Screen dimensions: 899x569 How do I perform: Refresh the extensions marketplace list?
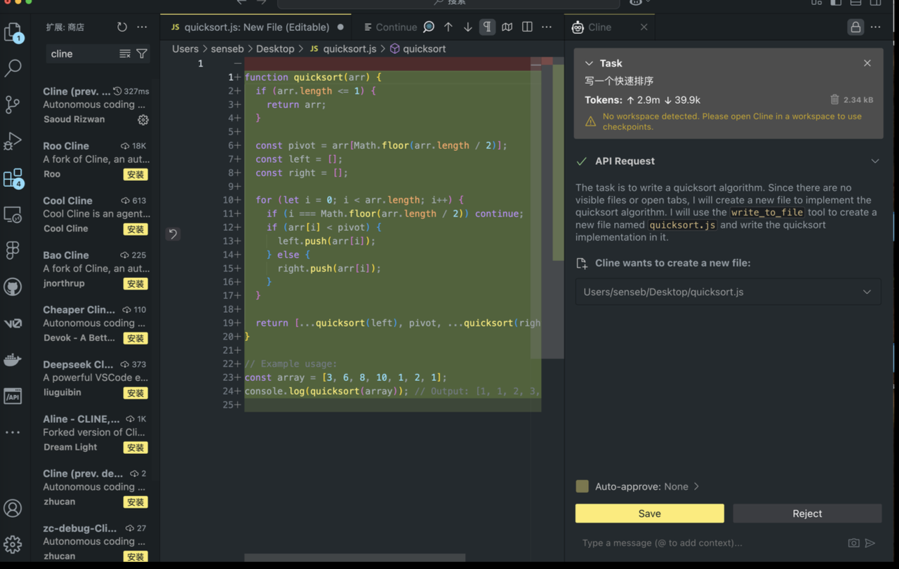(x=122, y=27)
